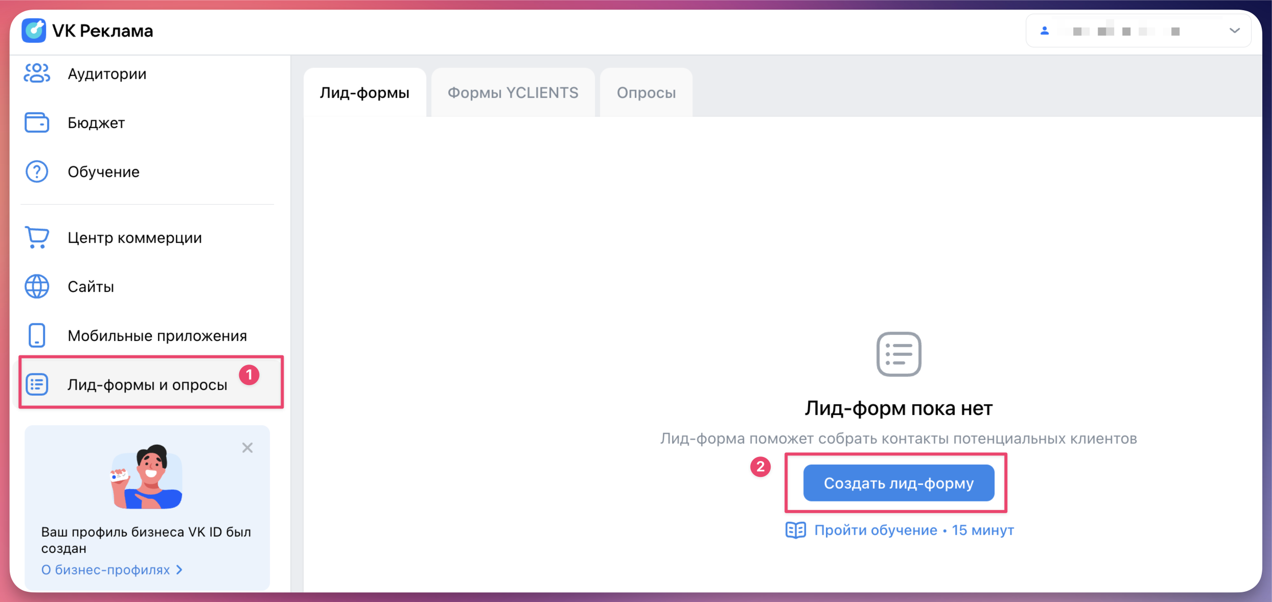Image resolution: width=1272 pixels, height=602 pixels.
Task: Switch to the Формы YCLIENTS tab
Action: click(513, 92)
